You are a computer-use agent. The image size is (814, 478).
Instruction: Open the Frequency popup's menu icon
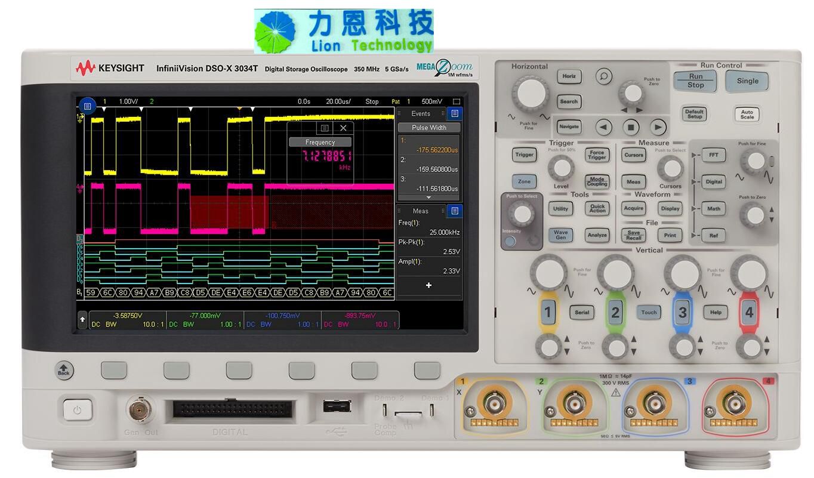325,128
